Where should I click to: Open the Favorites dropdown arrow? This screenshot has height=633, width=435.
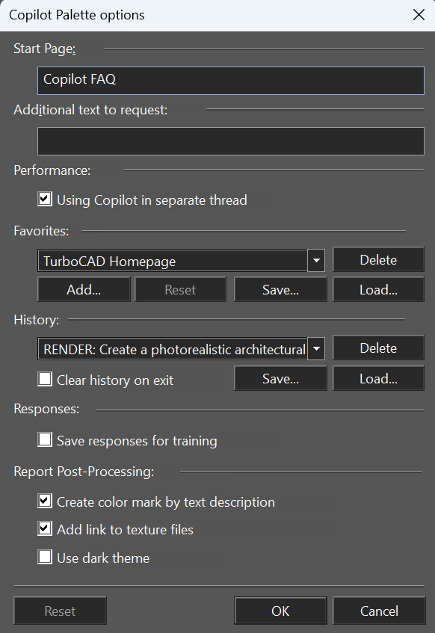point(316,261)
